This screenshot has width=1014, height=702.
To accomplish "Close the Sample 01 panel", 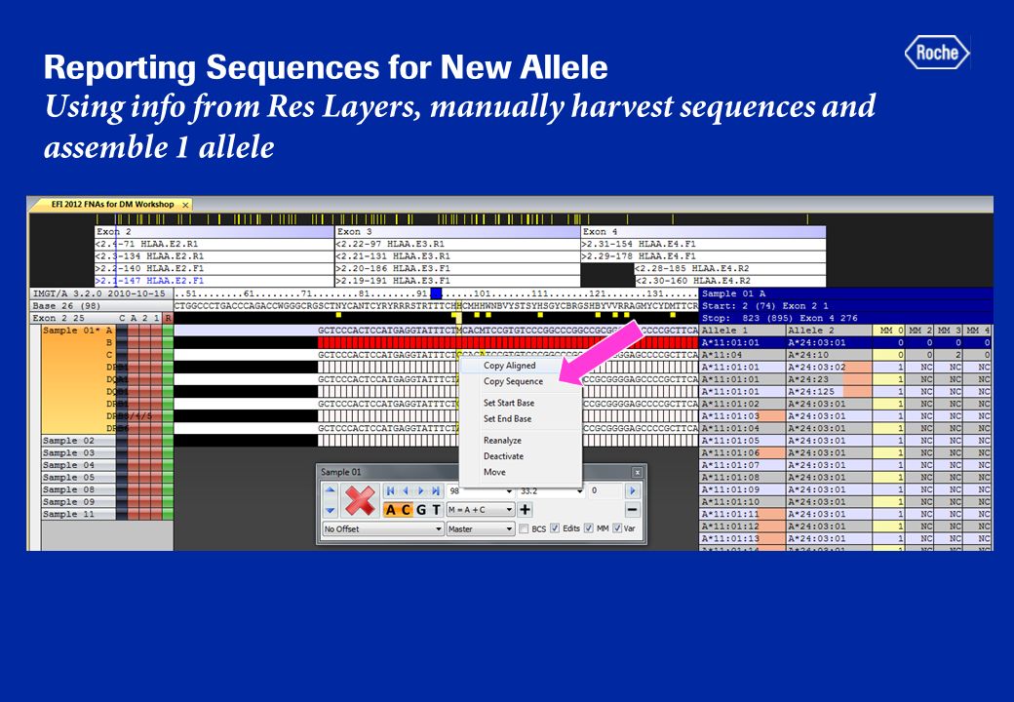I will click(637, 473).
